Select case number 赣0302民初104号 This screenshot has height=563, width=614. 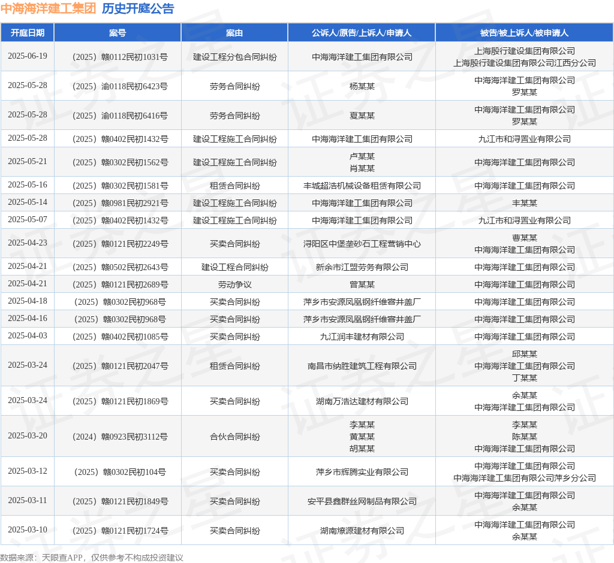(120, 472)
